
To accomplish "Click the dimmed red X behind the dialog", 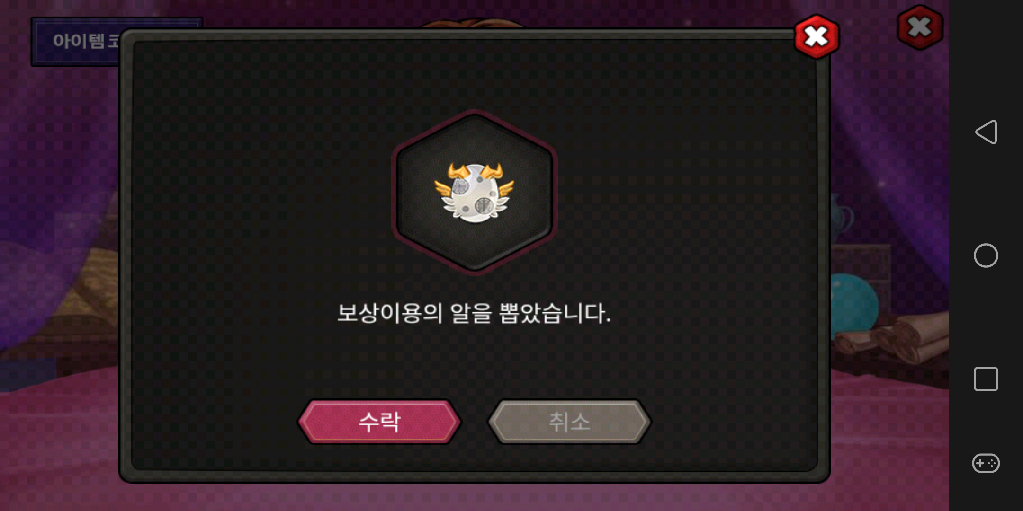I will [920, 27].
